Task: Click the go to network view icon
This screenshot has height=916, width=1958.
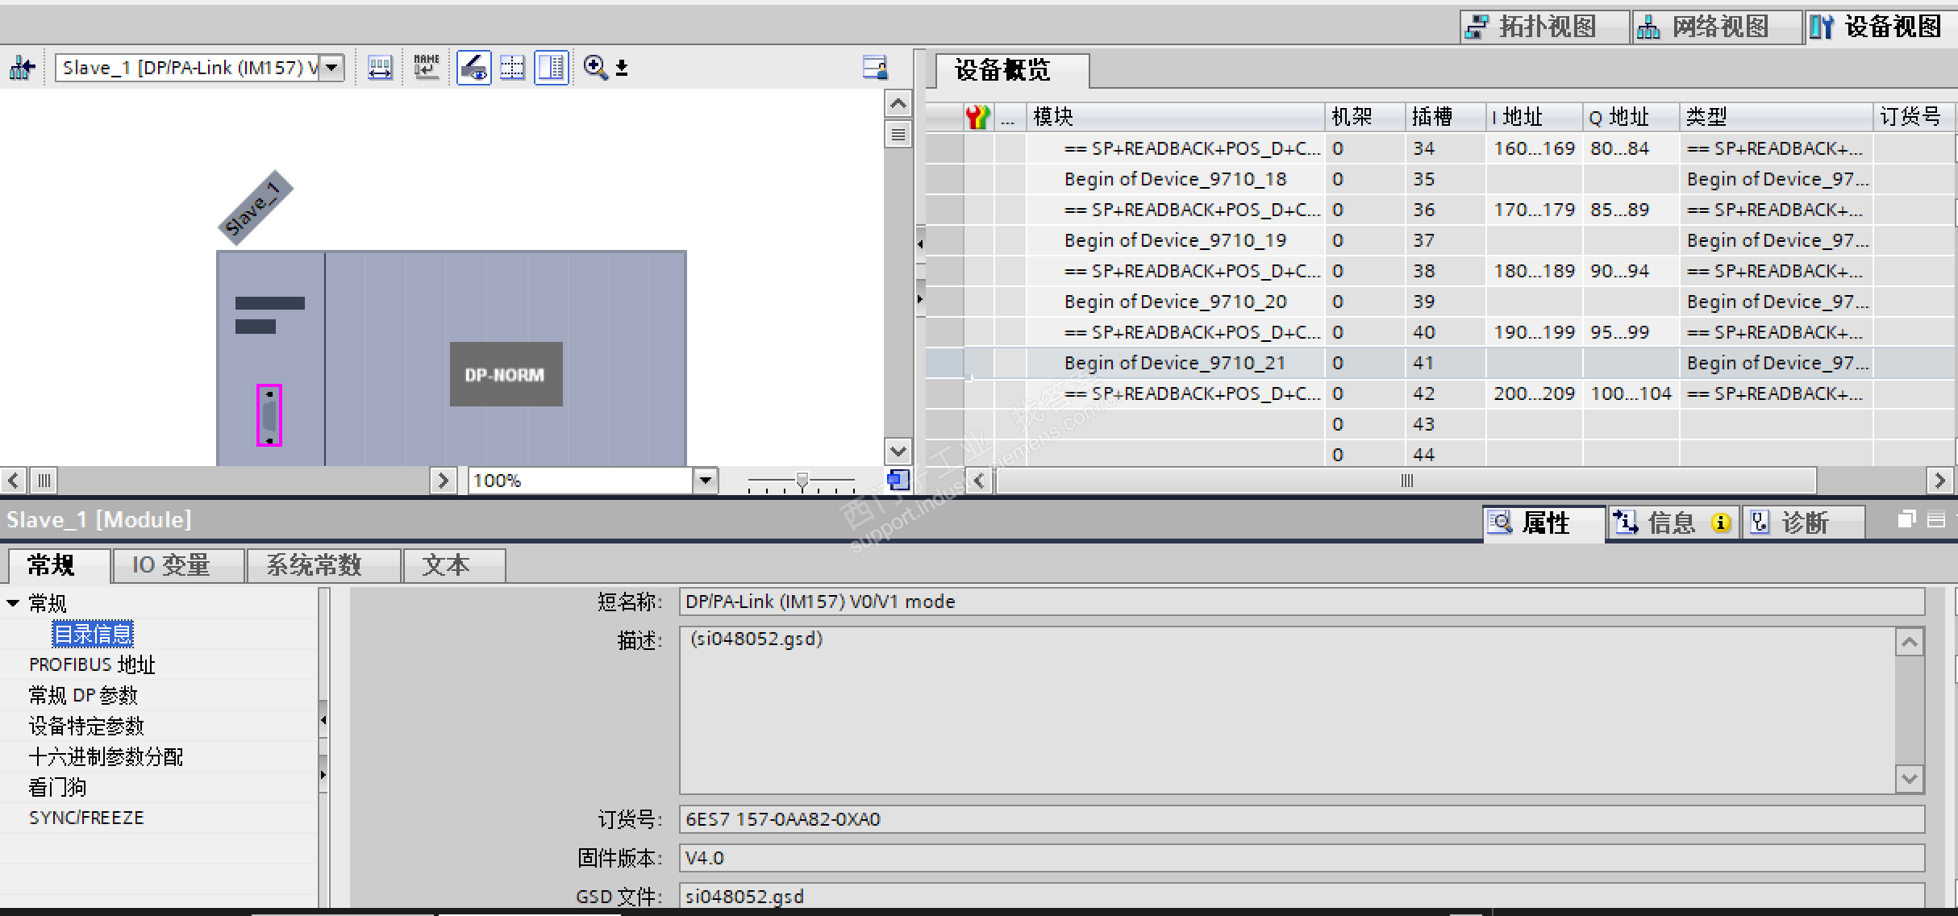Action: 22,68
